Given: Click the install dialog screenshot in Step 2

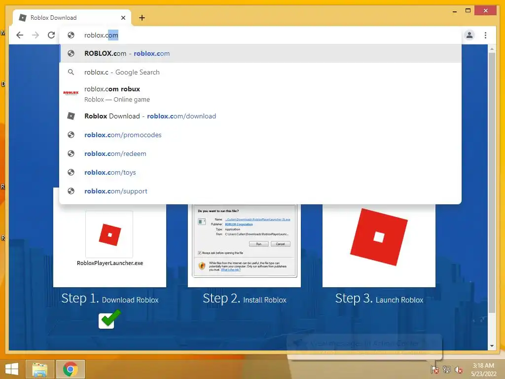Looking at the screenshot, I should pos(245,240).
